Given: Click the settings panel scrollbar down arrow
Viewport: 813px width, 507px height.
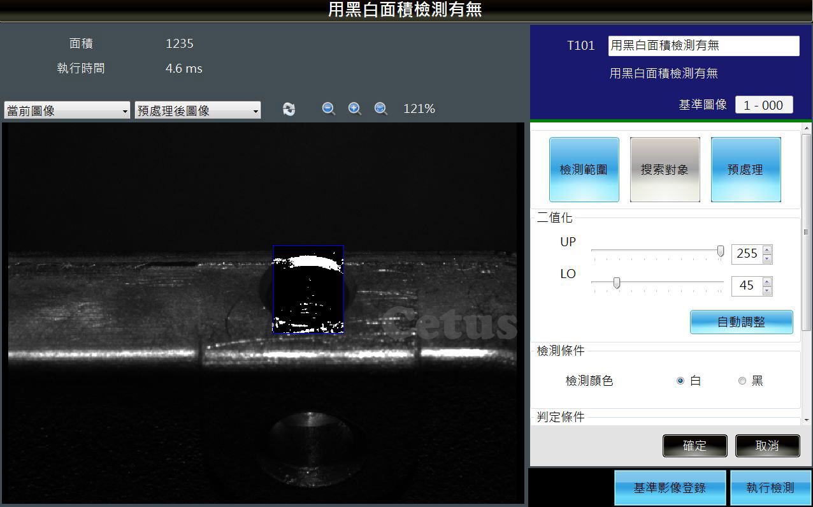Looking at the screenshot, I should click(x=807, y=420).
